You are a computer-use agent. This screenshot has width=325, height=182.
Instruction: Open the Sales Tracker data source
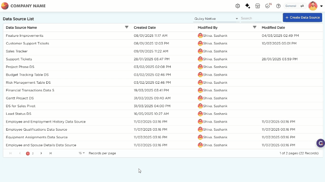(x=17, y=51)
